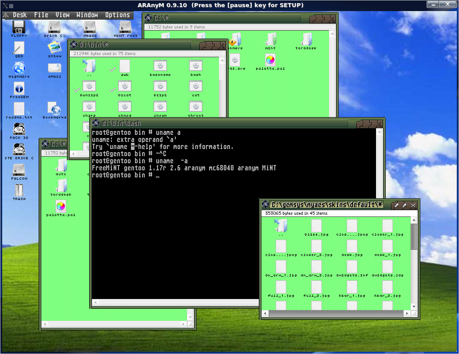Click "21294K bytes used in 75 items." status text
The width and height of the screenshot is (459, 354).
pos(105,54)
